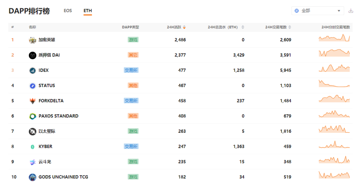The width and height of the screenshot is (354, 190).
Task: Click the IDEX sparkline chart
Action: coord(334,68)
